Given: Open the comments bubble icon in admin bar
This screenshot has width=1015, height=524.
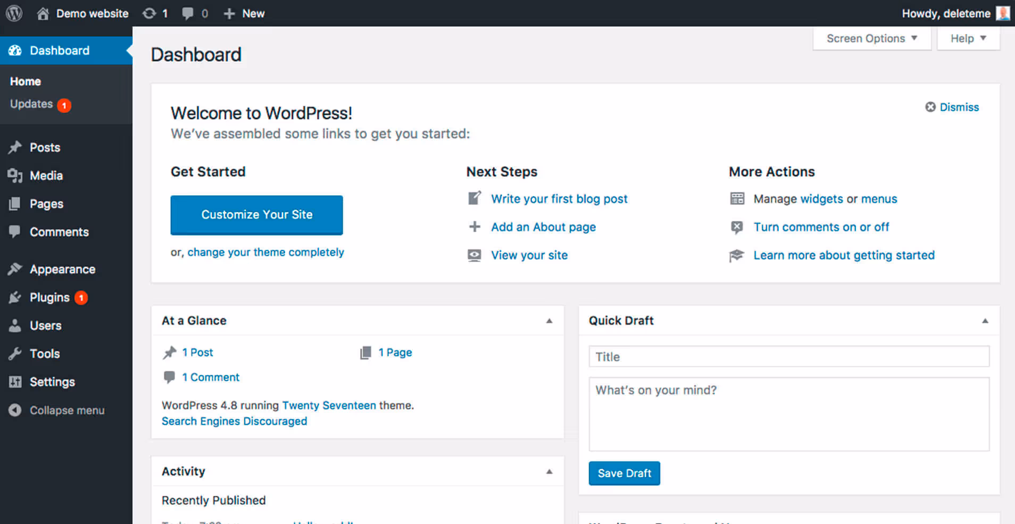Looking at the screenshot, I should (x=187, y=13).
